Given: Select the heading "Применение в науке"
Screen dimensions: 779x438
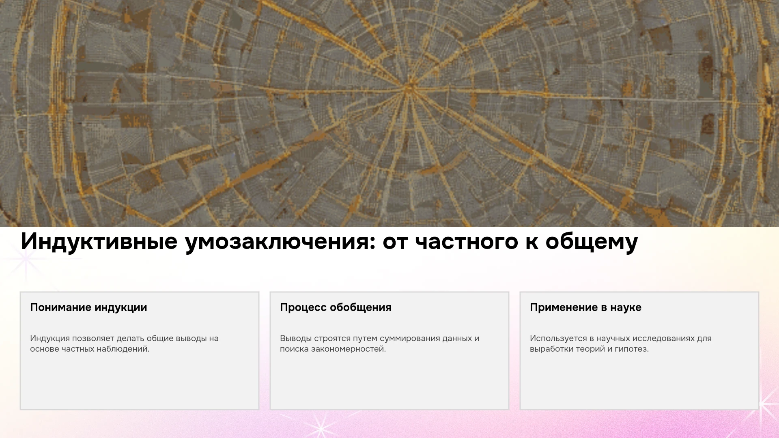Looking at the screenshot, I should click(585, 307).
